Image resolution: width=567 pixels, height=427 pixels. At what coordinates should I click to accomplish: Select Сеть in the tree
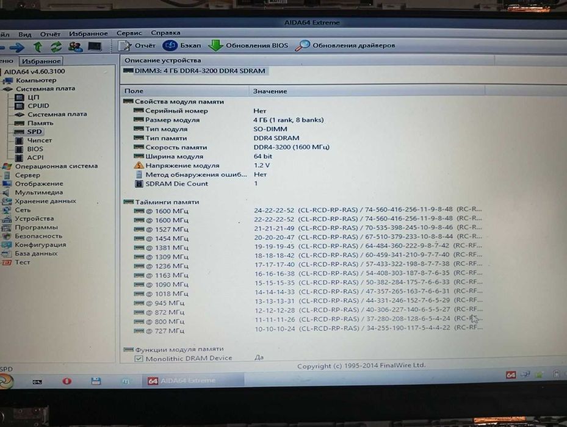click(23, 210)
